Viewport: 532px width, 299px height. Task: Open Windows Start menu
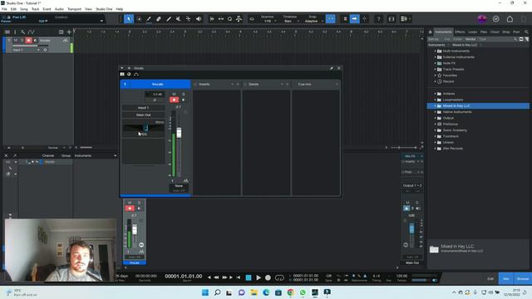tap(205, 292)
